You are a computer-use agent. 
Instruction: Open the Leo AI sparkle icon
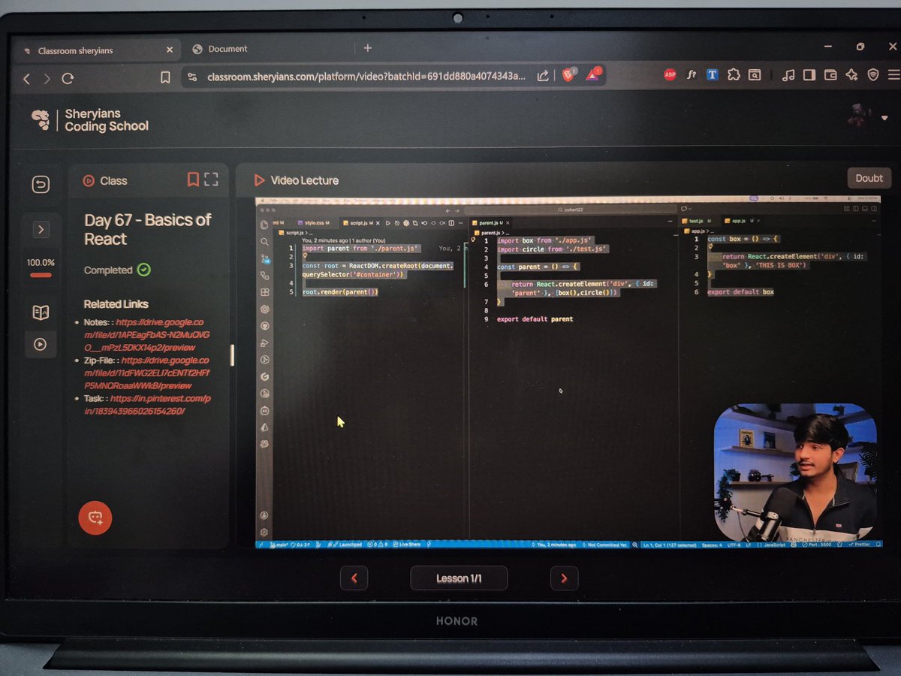click(851, 74)
